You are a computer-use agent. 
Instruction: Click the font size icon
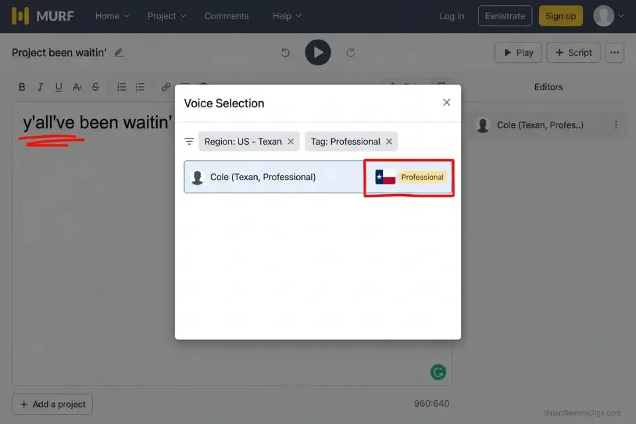[77, 87]
